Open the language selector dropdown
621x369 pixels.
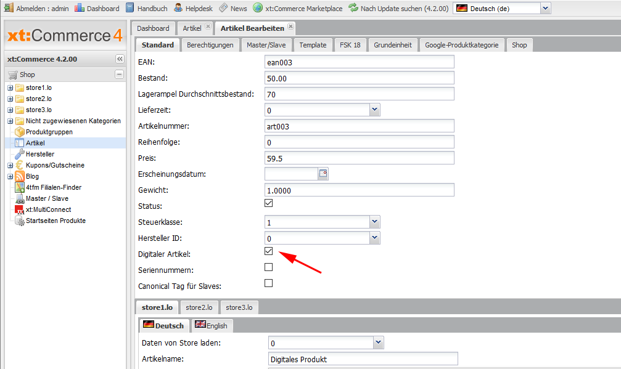(x=545, y=8)
